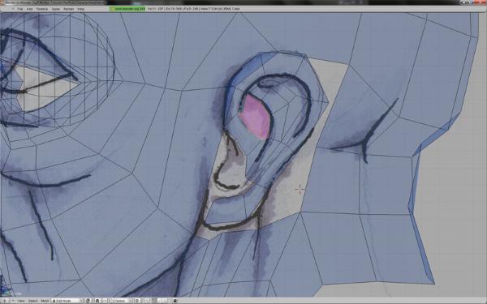The height and width of the screenshot is (304, 487).
Task: Open the Timeline menu
Action: [42, 9]
